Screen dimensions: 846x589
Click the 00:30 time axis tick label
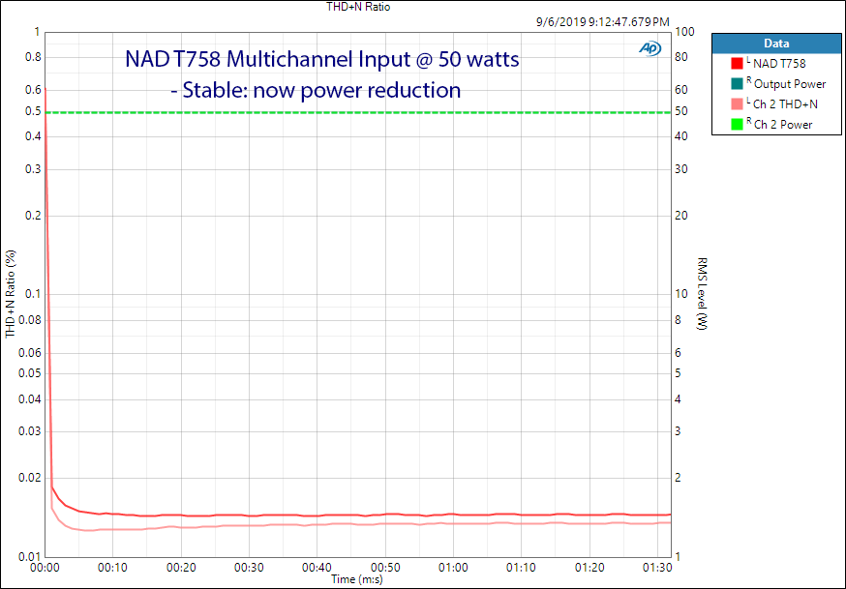tap(249, 568)
